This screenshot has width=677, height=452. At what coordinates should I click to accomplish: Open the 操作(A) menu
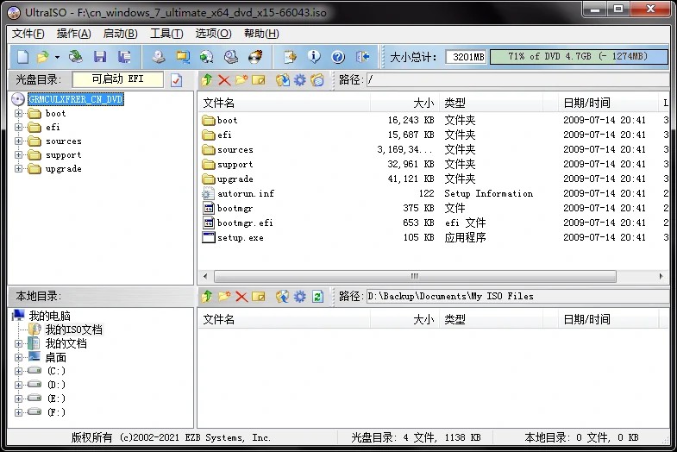74,34
